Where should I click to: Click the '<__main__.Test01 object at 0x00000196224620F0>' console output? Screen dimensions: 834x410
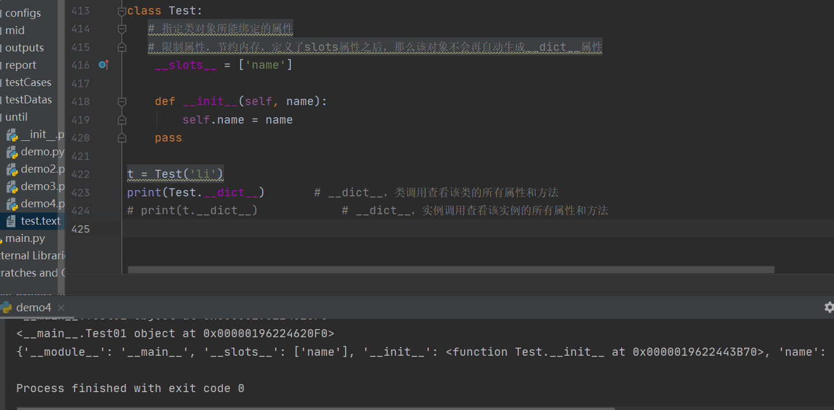click(175, 334)
